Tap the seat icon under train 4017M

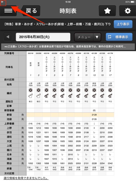tap(110, 96)
